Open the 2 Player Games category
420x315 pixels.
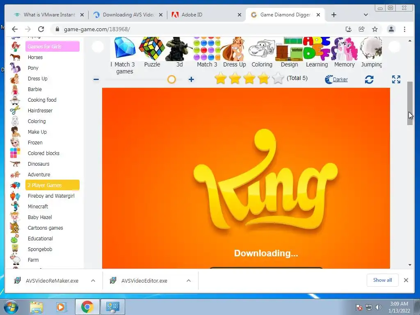coord(52,185)
